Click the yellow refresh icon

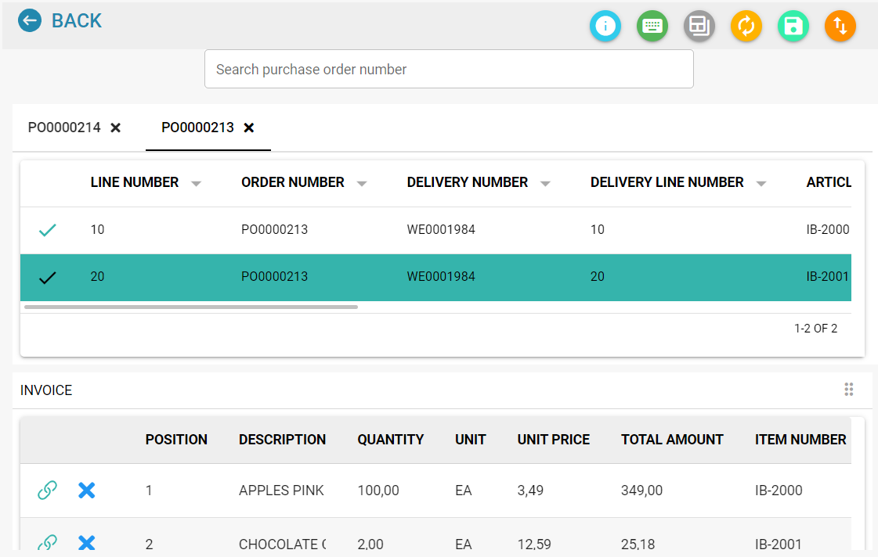click(x=746, y=26)
